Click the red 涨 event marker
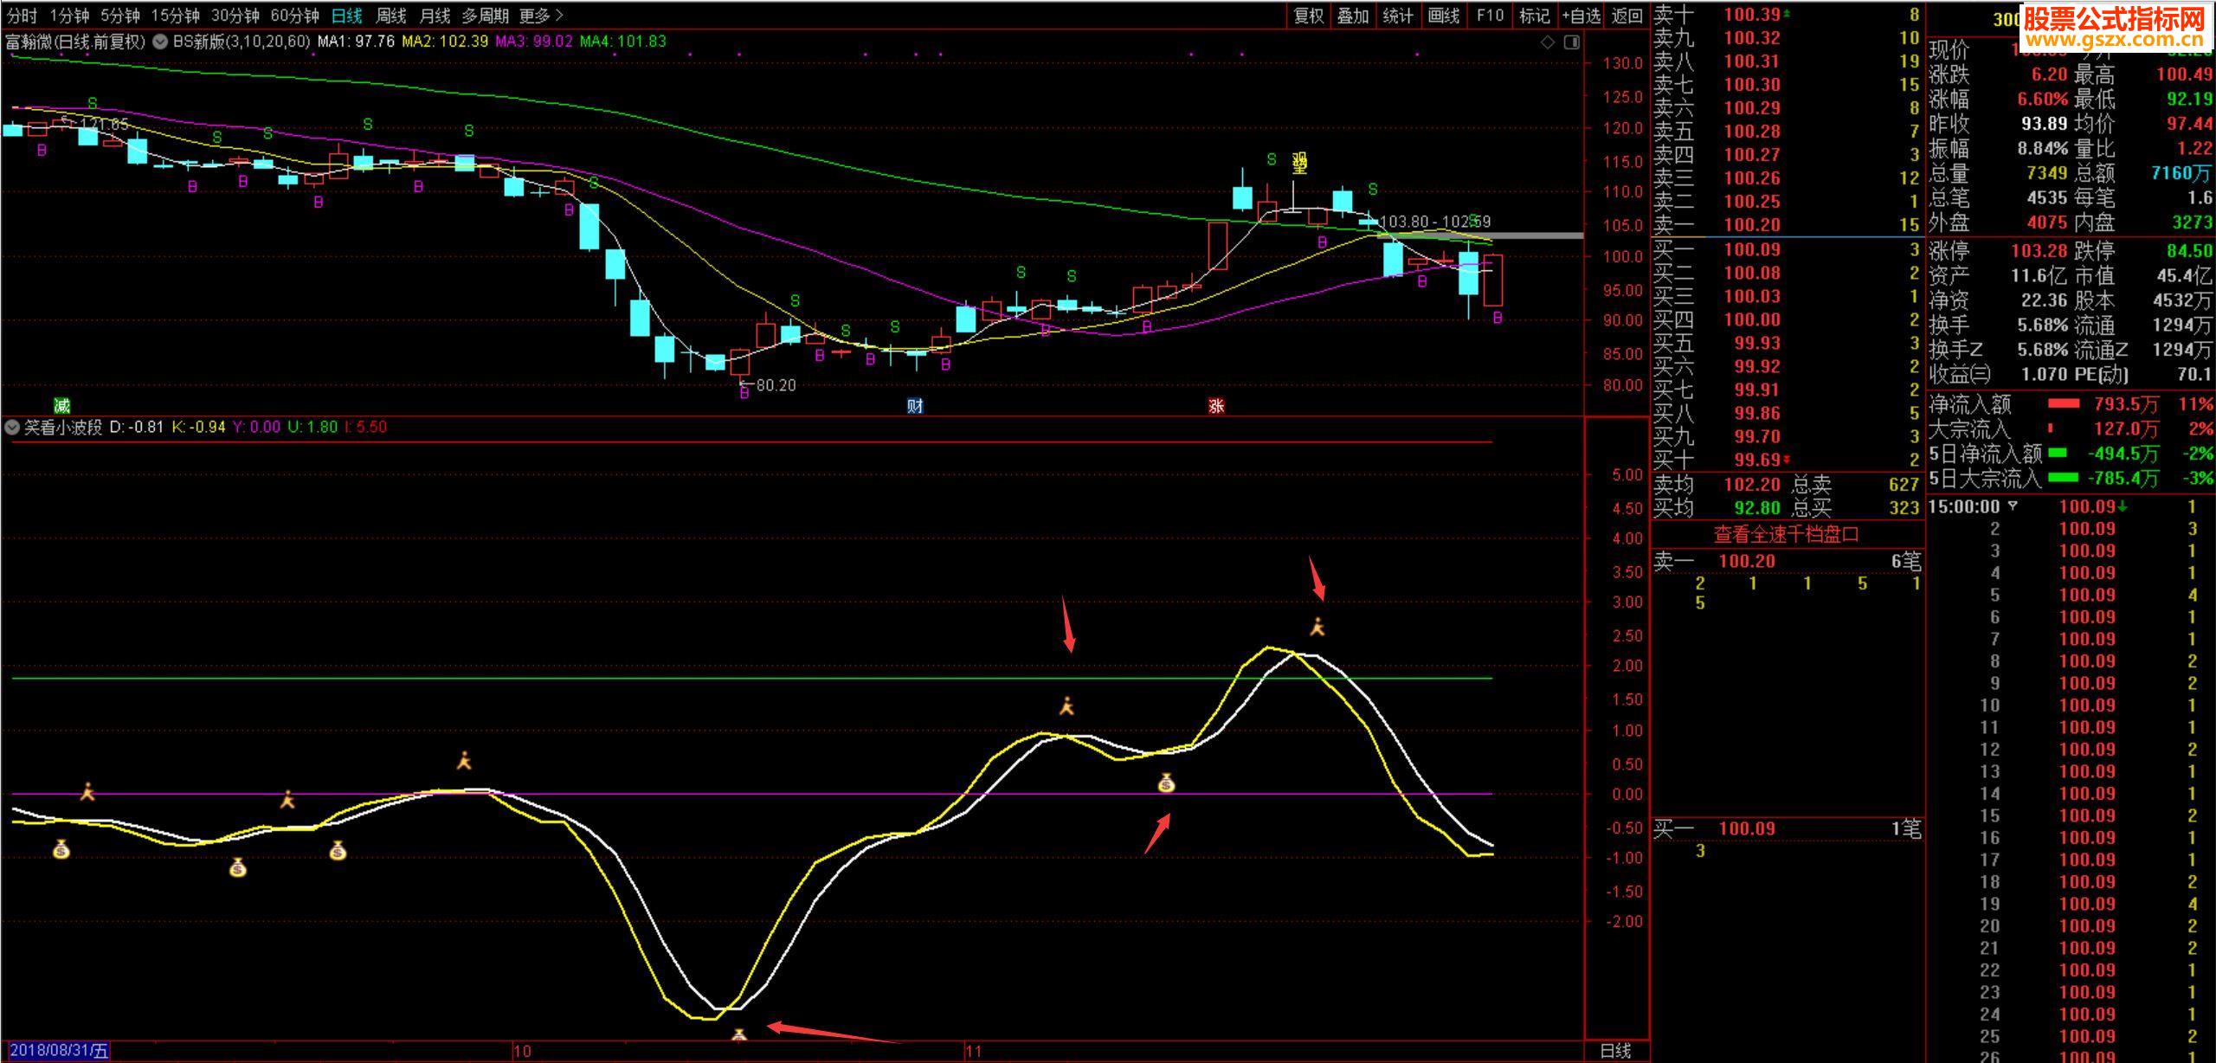This screenshot has height=1063, width=2216. tap(1216, 405)
